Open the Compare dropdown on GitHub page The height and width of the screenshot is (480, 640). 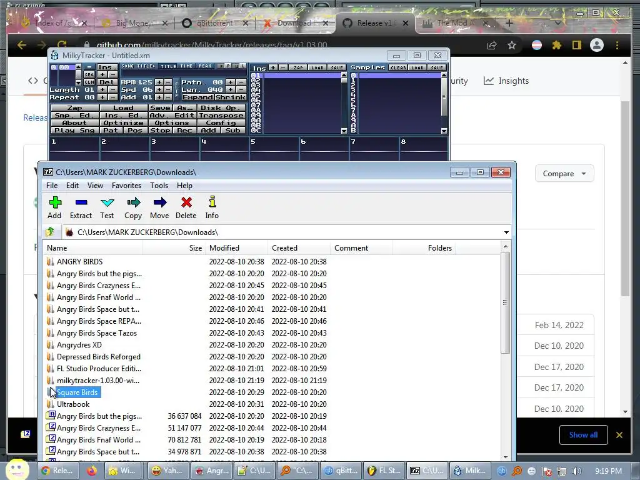(x=564, y=174)
